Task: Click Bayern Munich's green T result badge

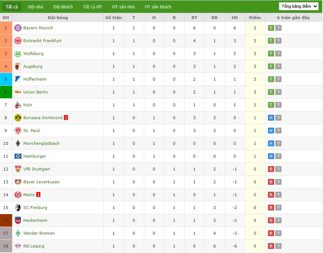Action: (271, 28)
